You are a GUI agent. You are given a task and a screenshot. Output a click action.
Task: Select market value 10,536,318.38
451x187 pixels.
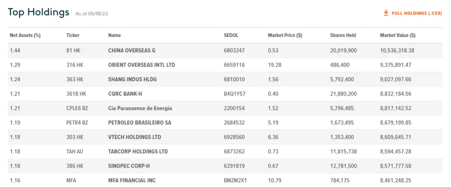click(x=397, y=50)
